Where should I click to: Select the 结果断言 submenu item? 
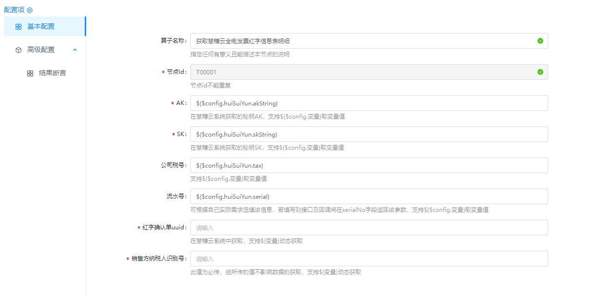pos(44,73)
